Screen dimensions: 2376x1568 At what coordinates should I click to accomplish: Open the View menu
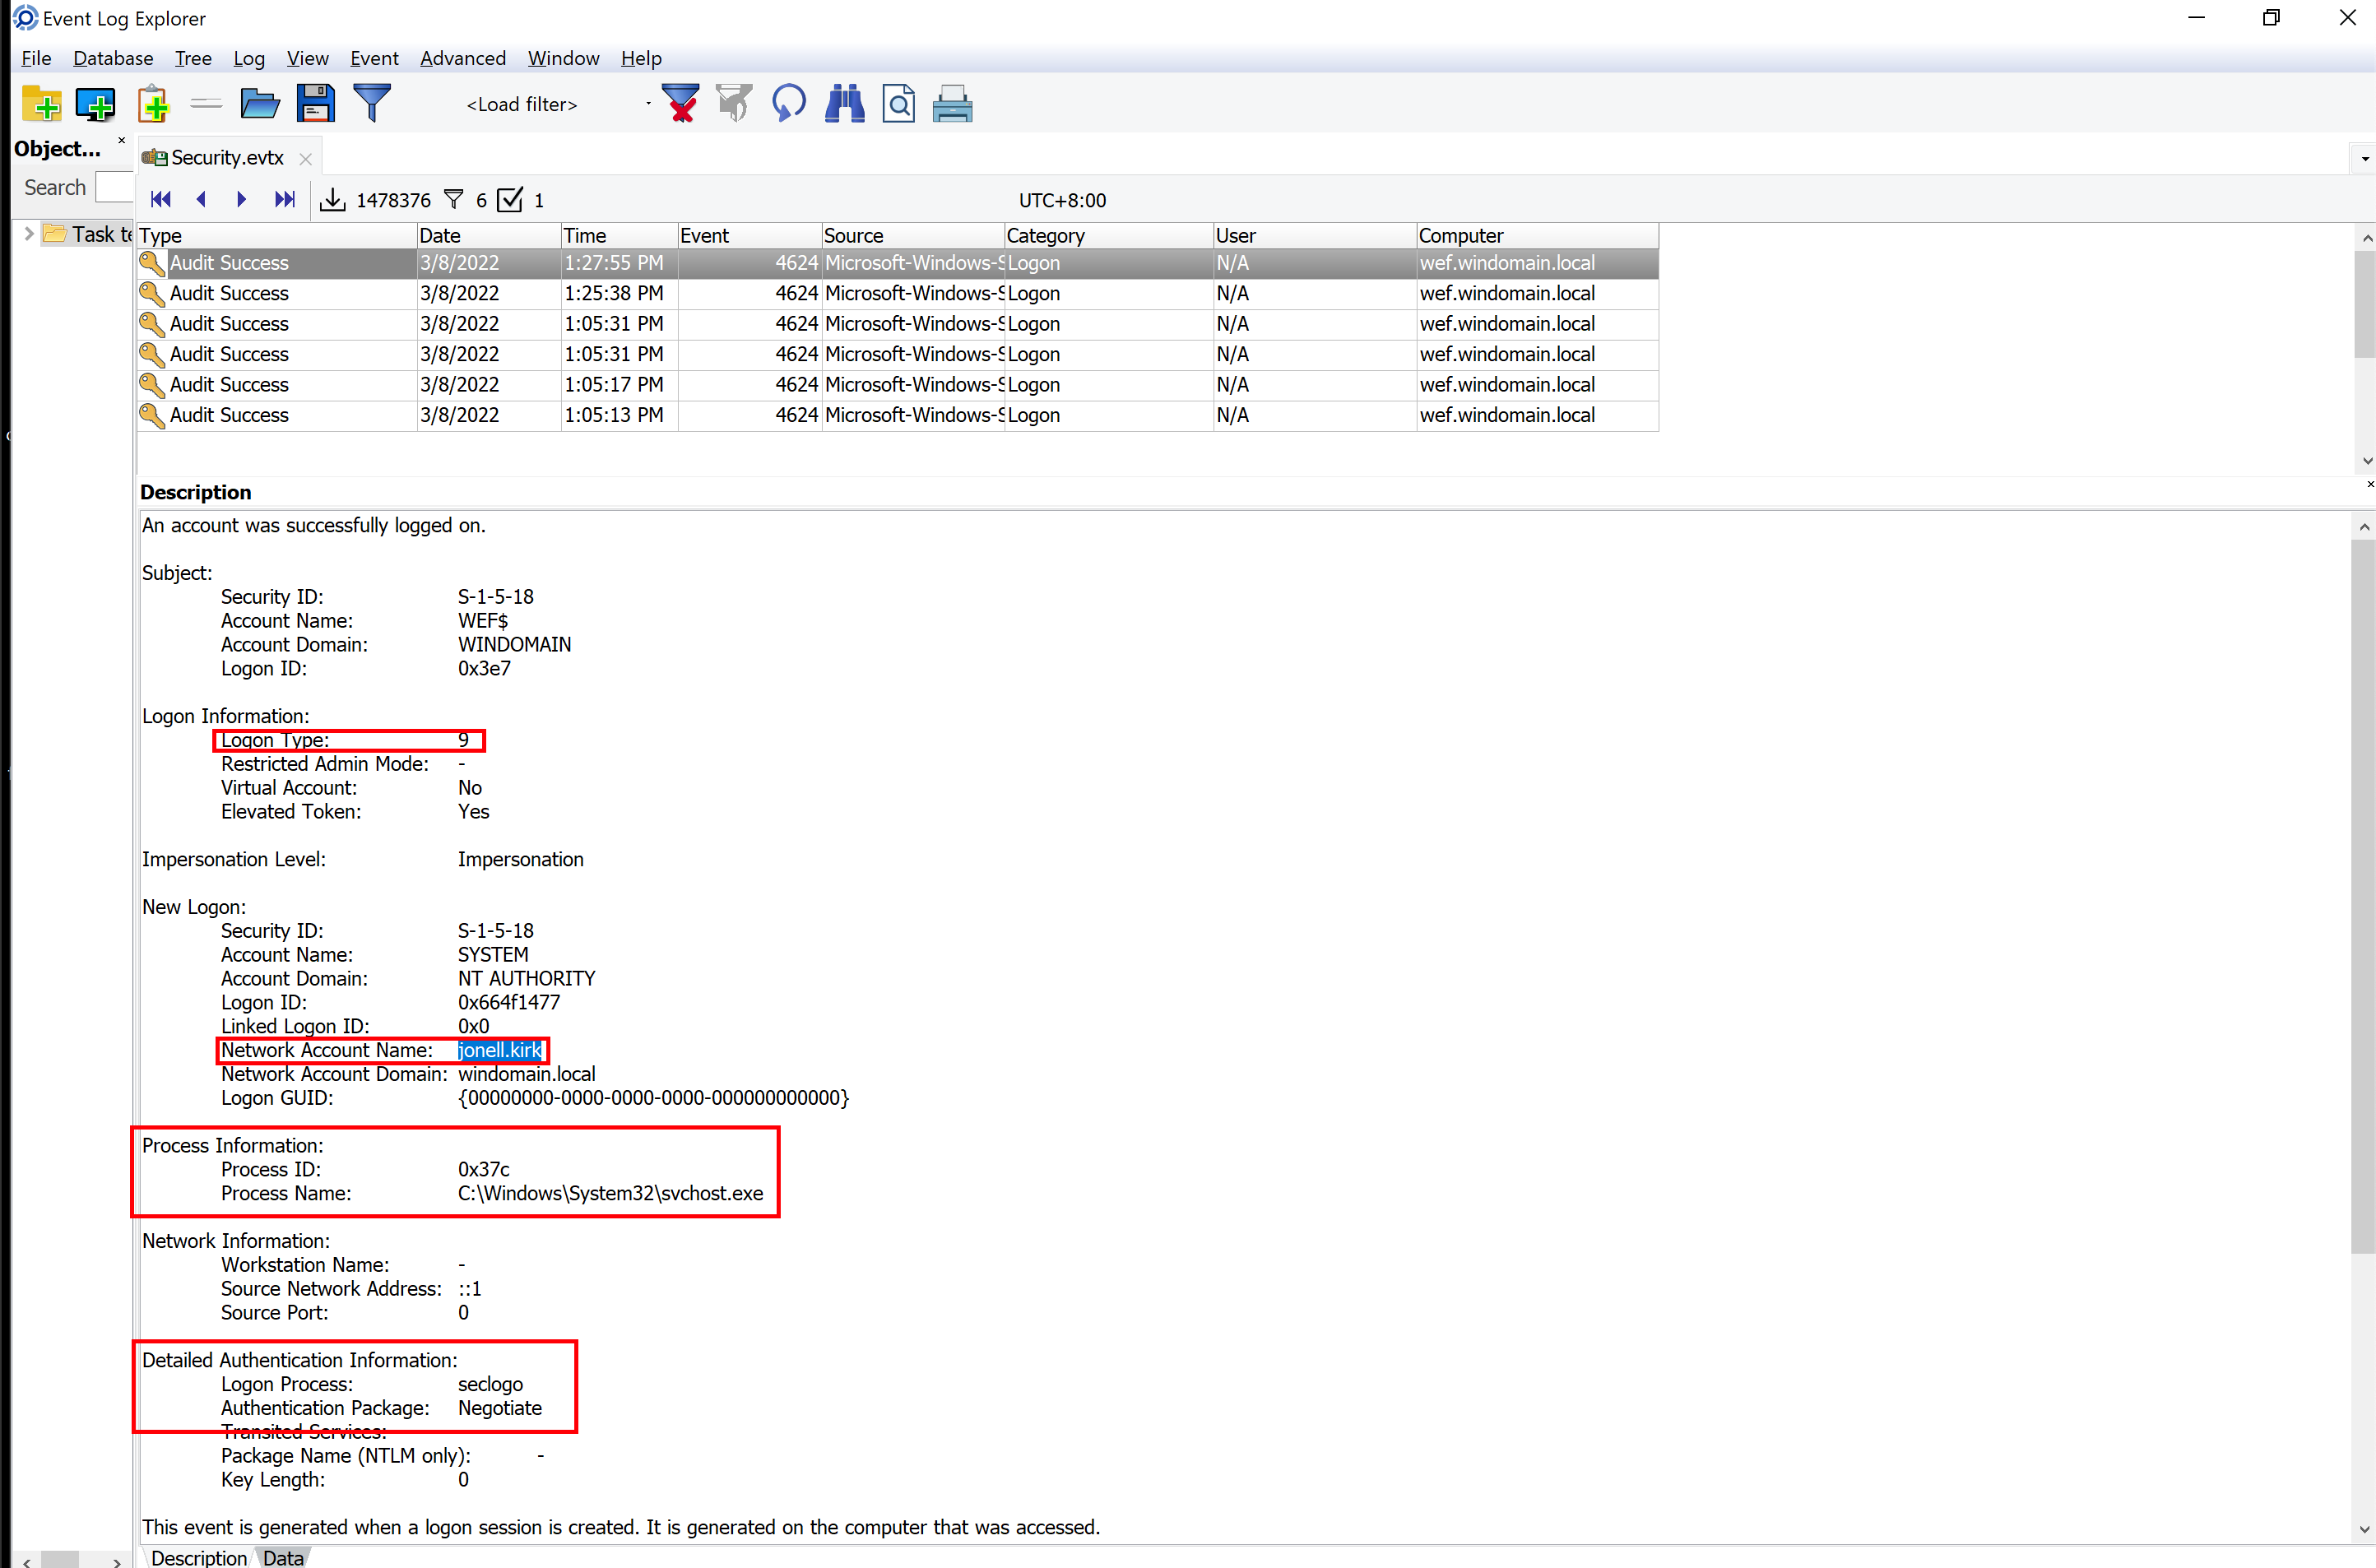[307, 58]
